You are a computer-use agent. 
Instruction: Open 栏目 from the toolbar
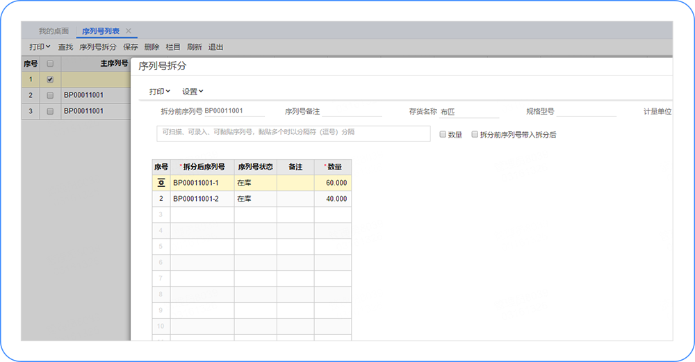tap(173, 47)
